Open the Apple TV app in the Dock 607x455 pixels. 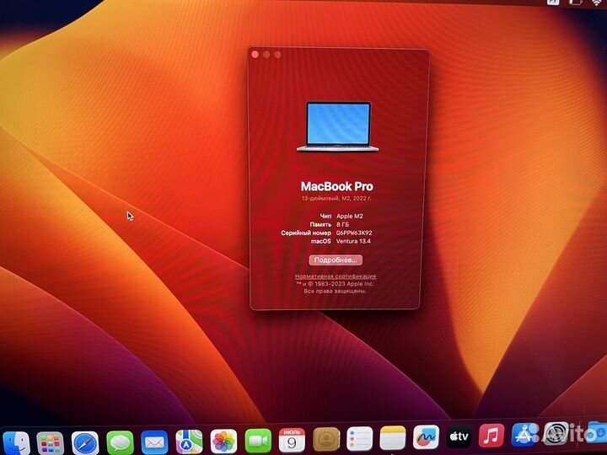459,436
